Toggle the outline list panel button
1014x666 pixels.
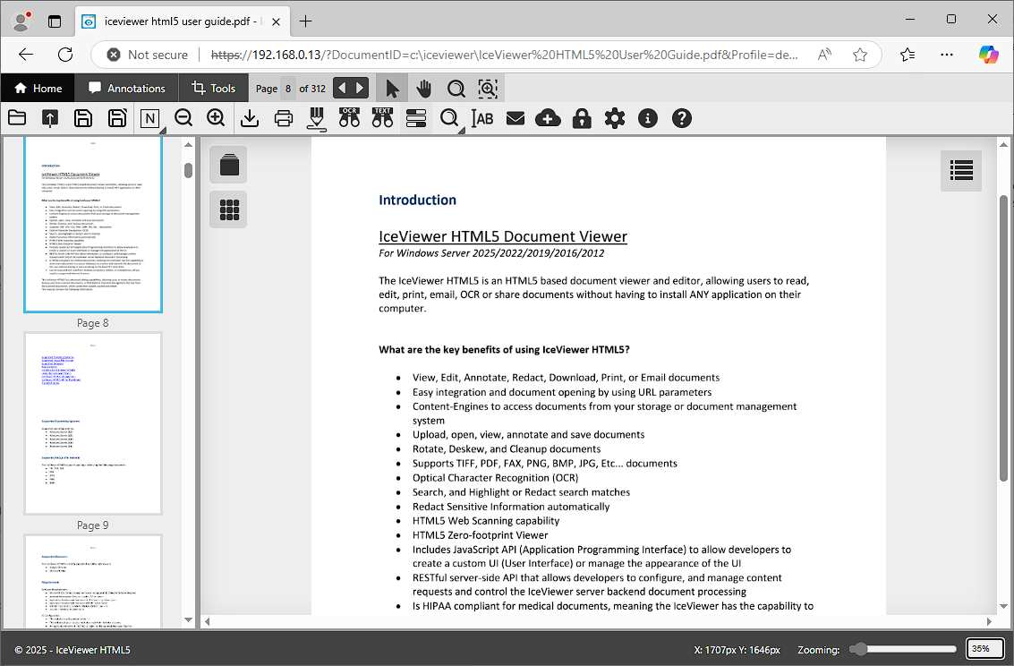961,170
